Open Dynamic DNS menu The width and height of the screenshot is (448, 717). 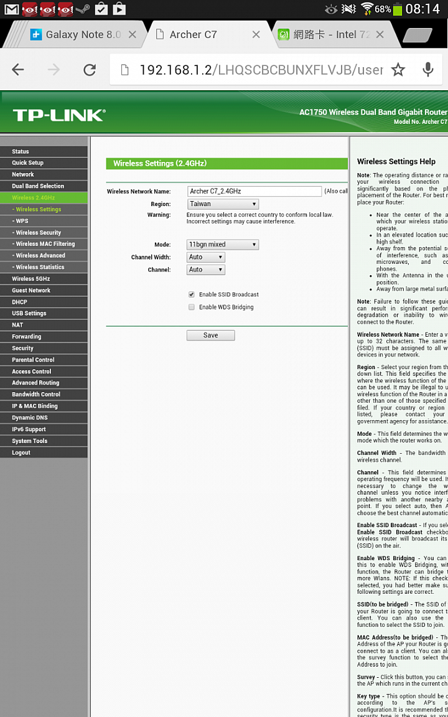tap(44, 418)
